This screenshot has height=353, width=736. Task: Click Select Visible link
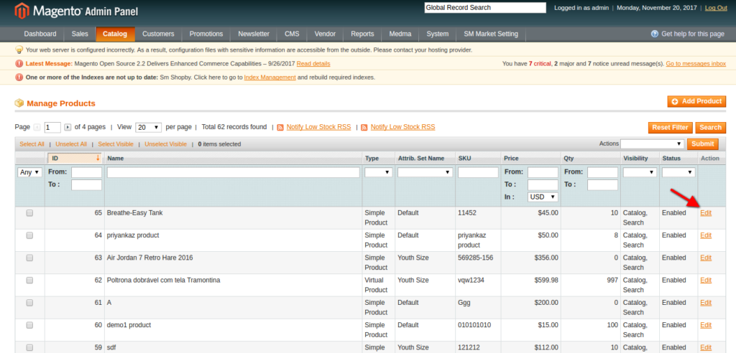[116, 144]
